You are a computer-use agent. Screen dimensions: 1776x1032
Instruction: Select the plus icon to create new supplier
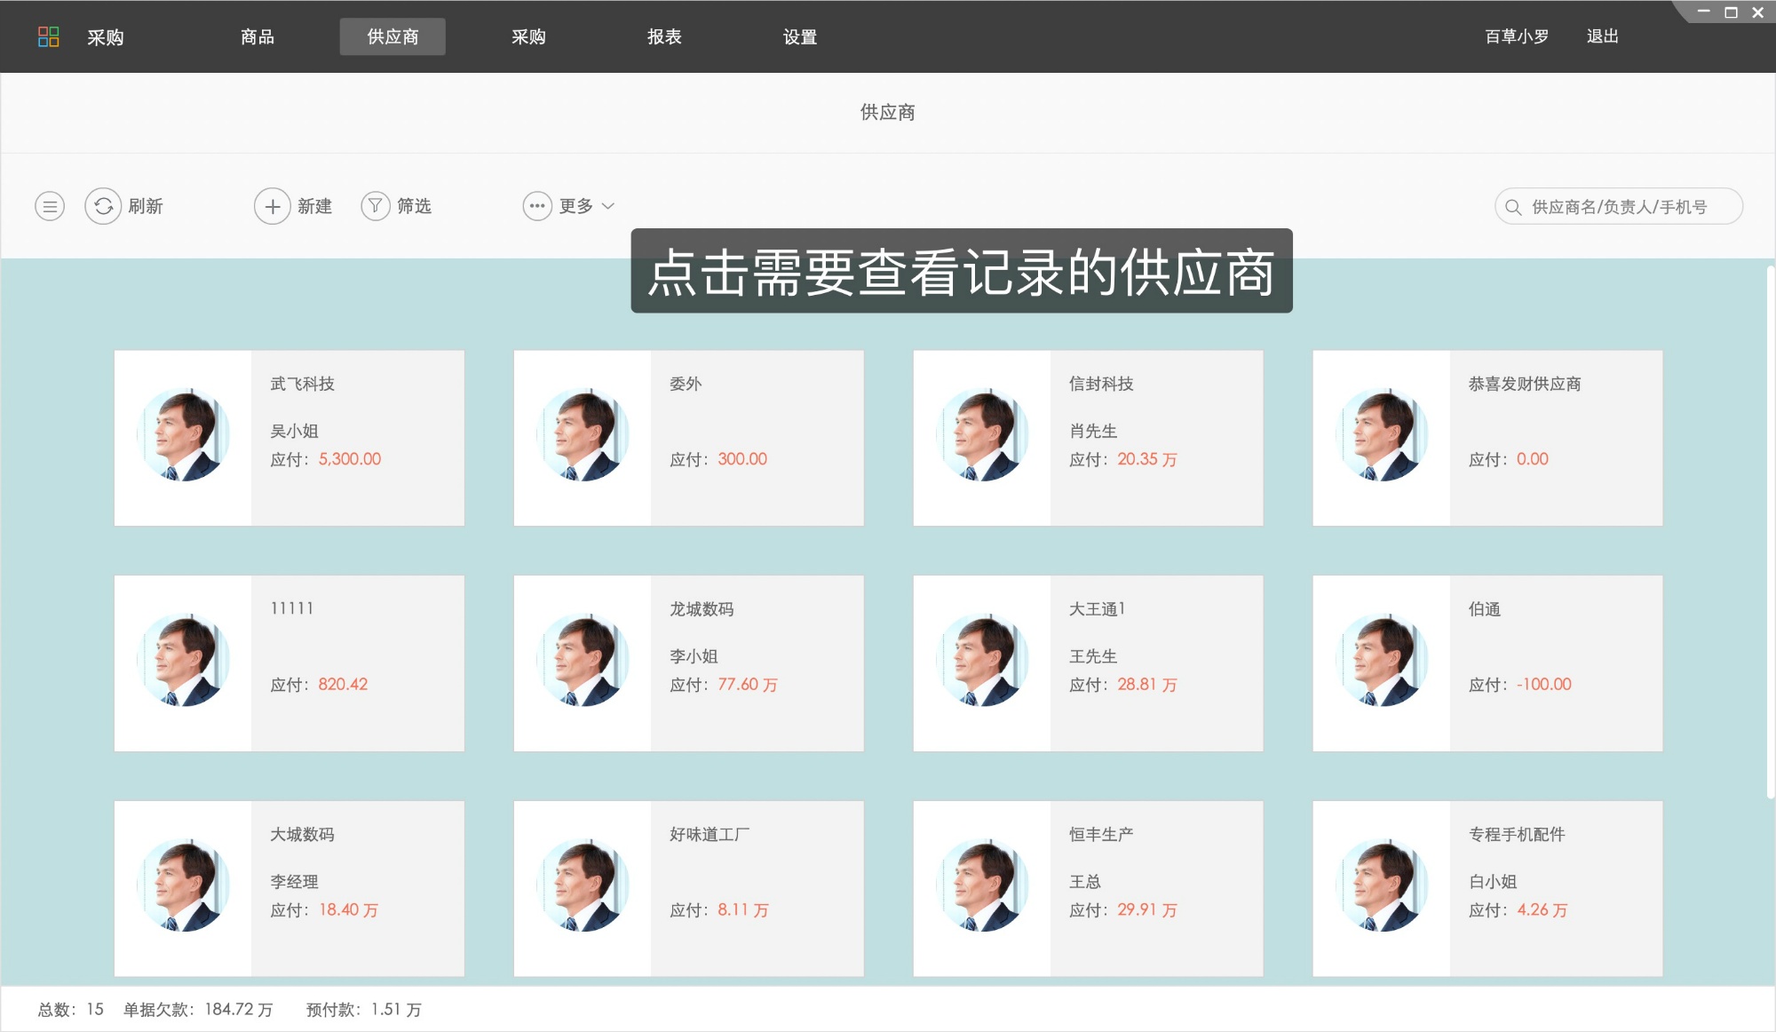pos(273,205)
